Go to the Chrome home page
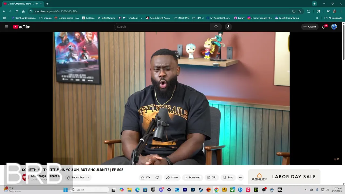This screenshot has width=345, height=194. (23, 11)
